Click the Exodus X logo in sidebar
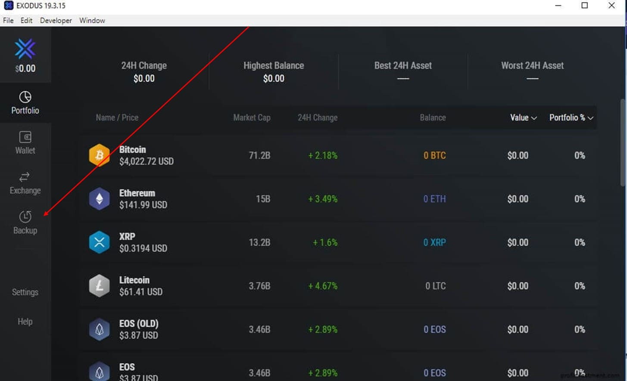Viewport: 627px width, 381px height. pyautogui.click(x=25, y=49)
